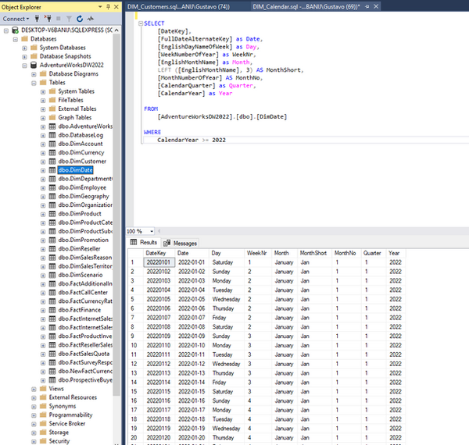Select the DIM_Calendar.sql tab
The width and height of the screenshot is (469, 445).
306,6
